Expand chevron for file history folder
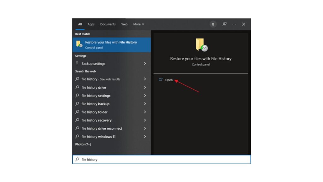Viewport: 323px width, 182px height. (x=145, y=112)
